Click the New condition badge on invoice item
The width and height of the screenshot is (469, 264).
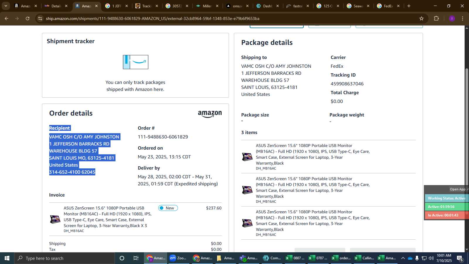(x=168, y=208)
